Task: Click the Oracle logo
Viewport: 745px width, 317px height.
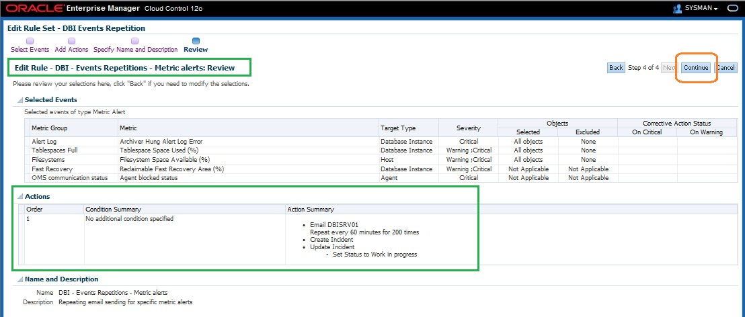Action: 36,9
